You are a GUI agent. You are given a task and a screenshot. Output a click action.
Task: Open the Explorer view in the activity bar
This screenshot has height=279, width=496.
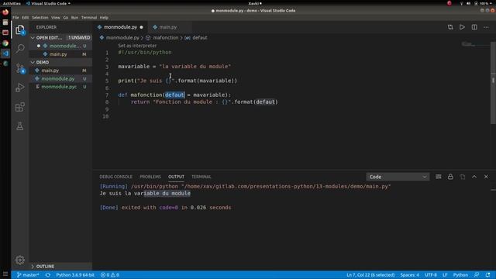tap(20, 30)
